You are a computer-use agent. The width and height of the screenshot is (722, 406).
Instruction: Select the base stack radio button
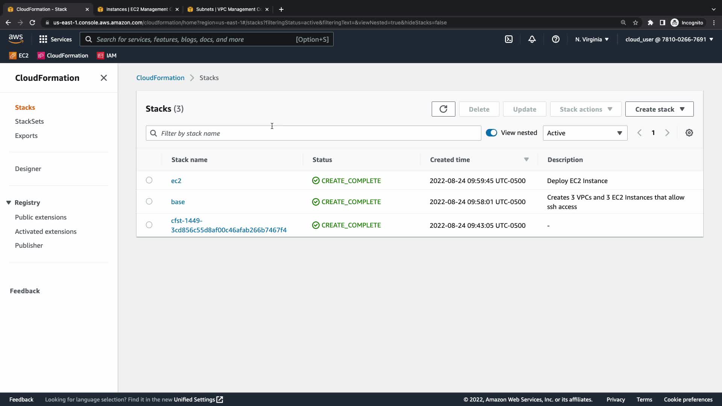149,201
